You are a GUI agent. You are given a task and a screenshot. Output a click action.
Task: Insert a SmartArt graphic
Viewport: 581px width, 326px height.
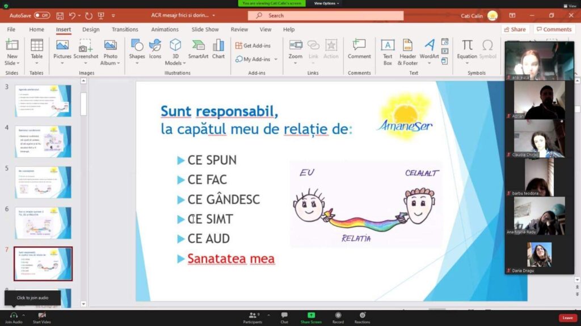(x=198, y=49)
